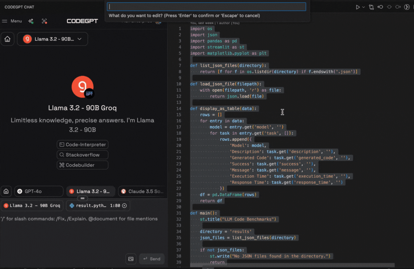
Task: Select the Code-Interpreter tool chip
Action: tap(82, 145)
